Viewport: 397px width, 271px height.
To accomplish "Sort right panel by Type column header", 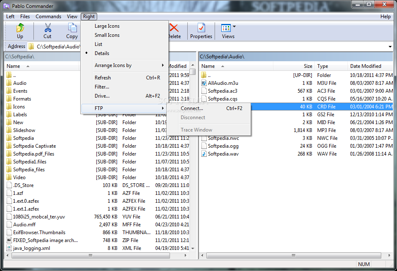I will point(331,66).
